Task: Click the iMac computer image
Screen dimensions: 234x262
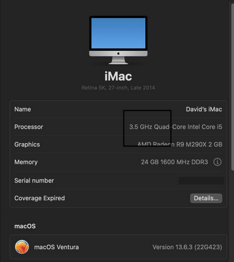Action: (119, 40)
